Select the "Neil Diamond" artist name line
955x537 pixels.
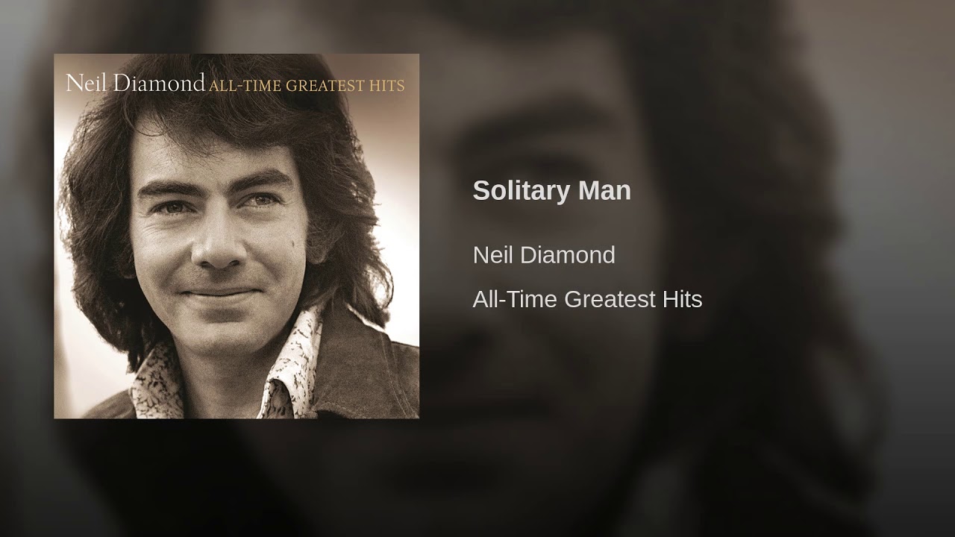coord(544,255)
